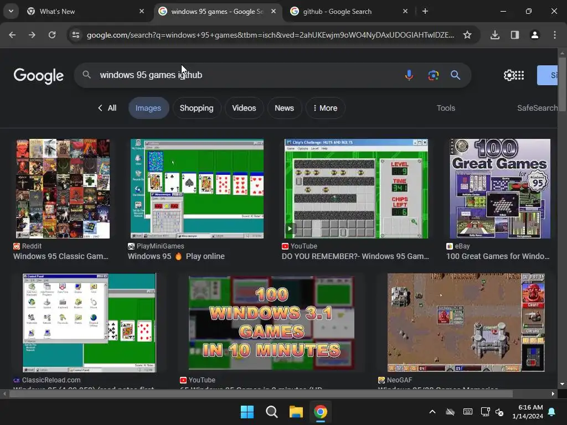Go forward to next page
567x425 pixels.
(32, 35)
